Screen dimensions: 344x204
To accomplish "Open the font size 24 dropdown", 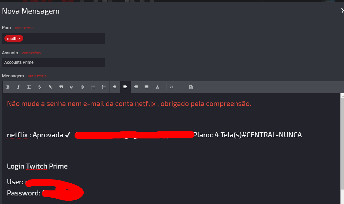I will [175, 87].
